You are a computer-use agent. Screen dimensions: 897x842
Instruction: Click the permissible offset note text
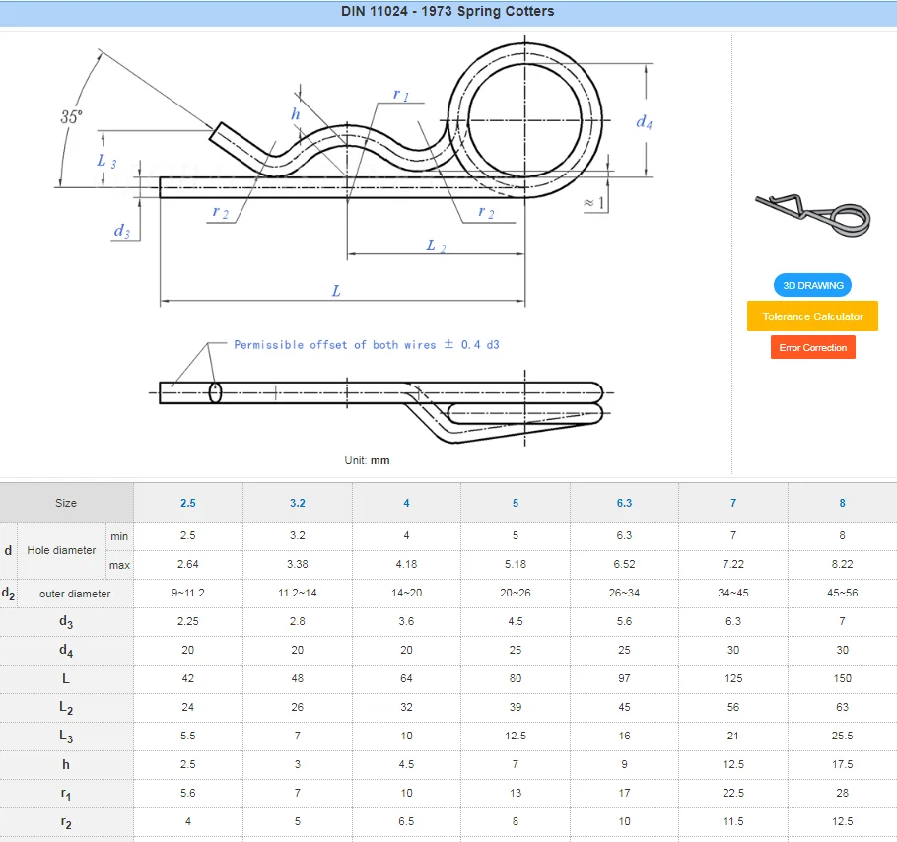pos(366,345)
